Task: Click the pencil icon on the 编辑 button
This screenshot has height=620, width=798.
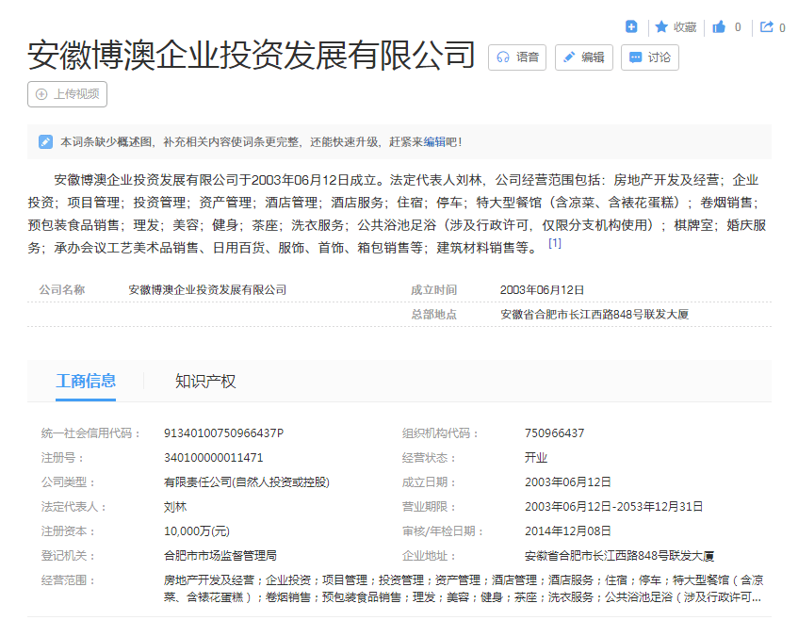Action: pos(569,57)
